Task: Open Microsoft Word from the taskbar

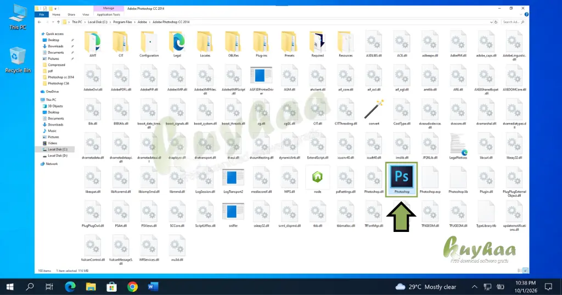Action: pyautogui.click(x=153, y=287)
